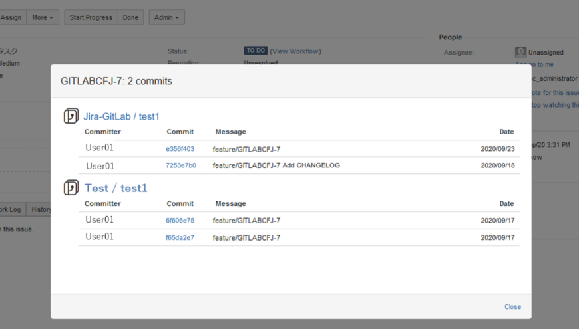Click repository icon beside Jira-GitLab / test1
Image resolution: width=579 pixels, height=329 pixels.
[71, 116]
